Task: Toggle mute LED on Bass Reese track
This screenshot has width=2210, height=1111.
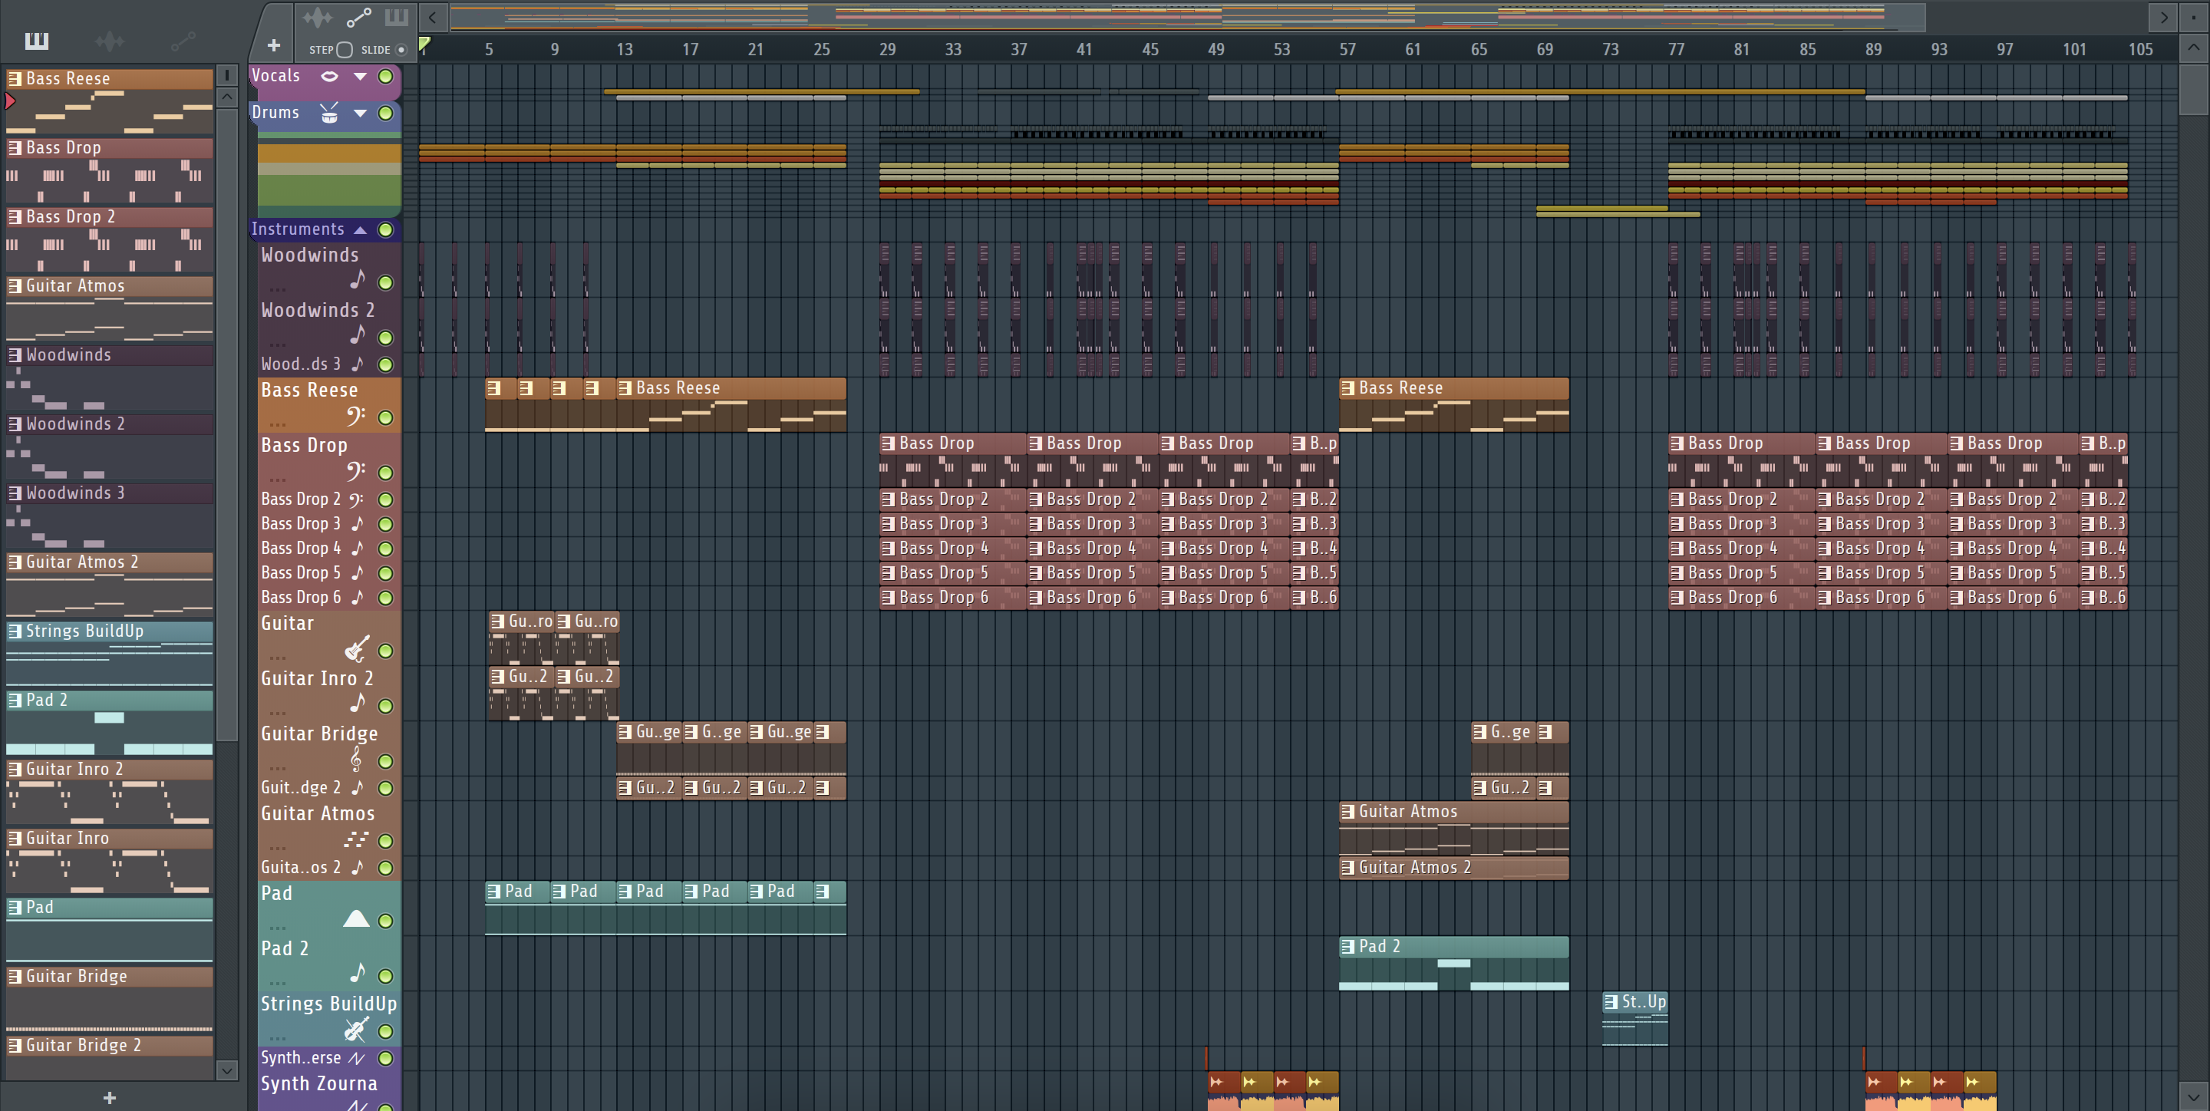Action: click(386, 418)
